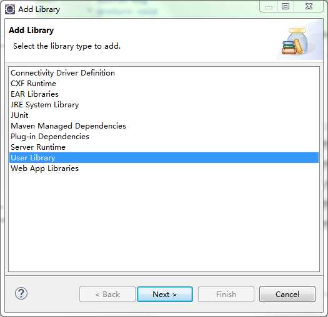Close the Add Library dialog window

coord(309,6)
